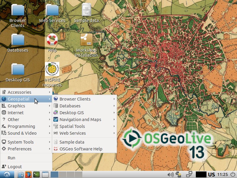237x178 pixels.
Task: Open the Desktop GIS desktop folder
Action: pos(18,69)
